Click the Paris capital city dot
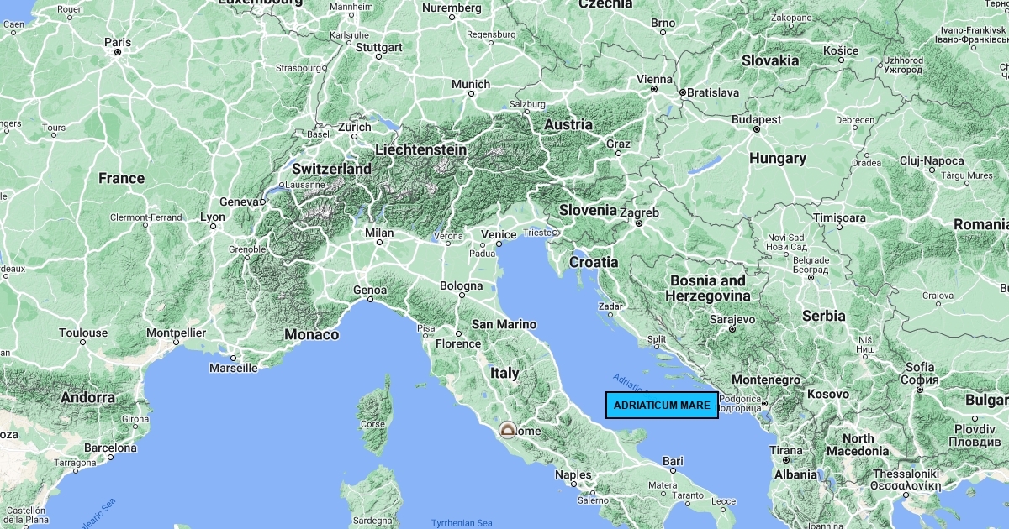Viewport: 1009px width, 529px height. 118,52
